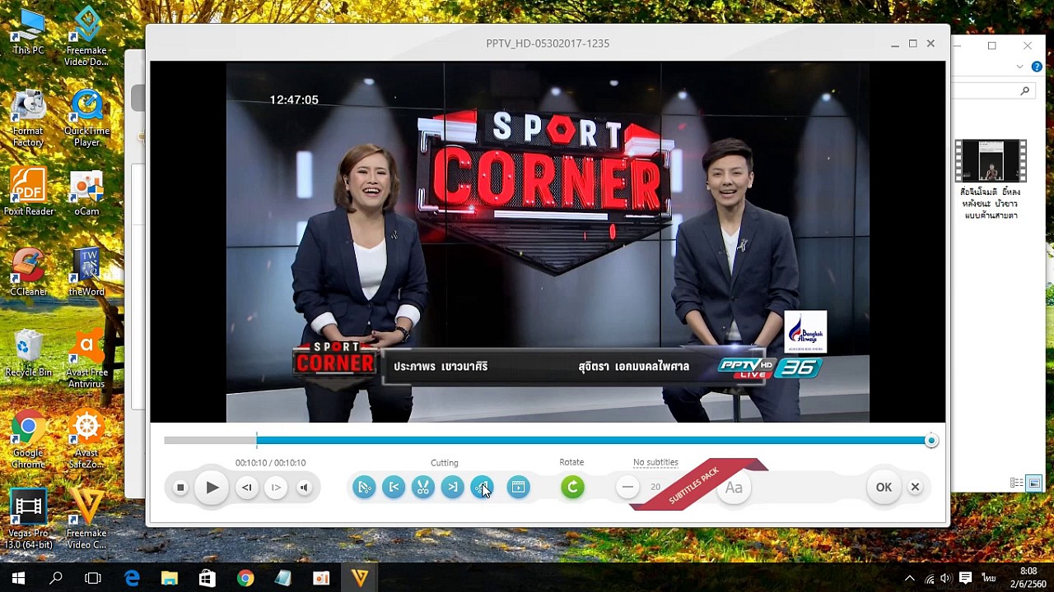Open the Aa subtitle font settings
This screenshot has height=592, width=1054.
coord(734,488)
